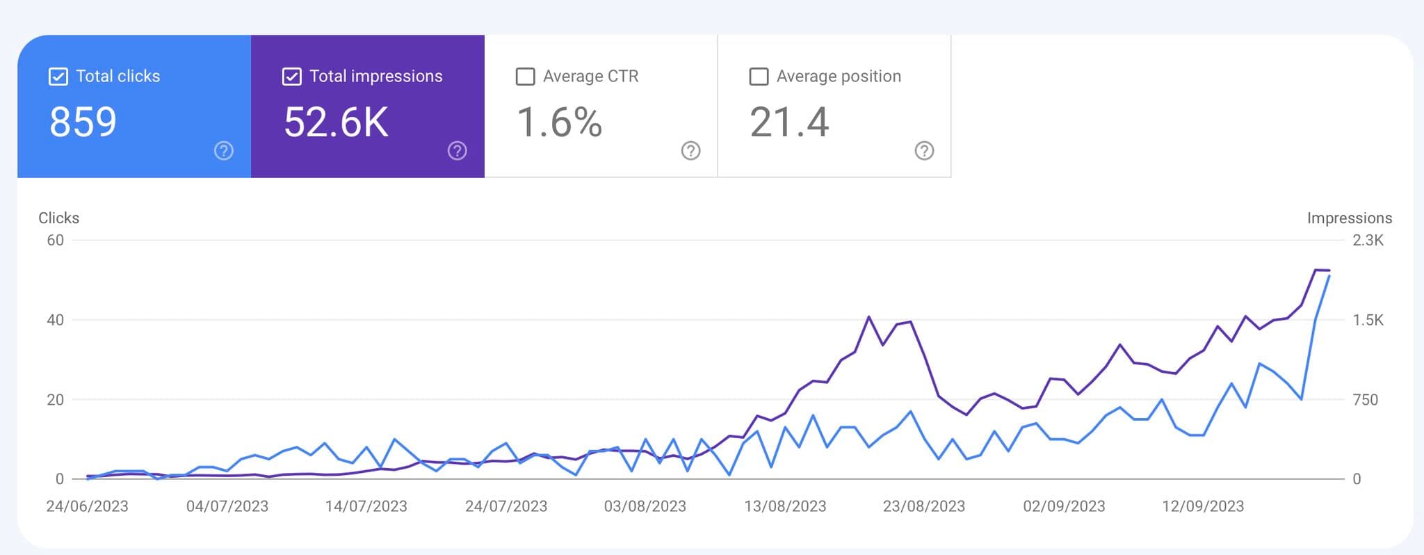Select the Average position metric card
Screen dimensions: 1424x555
point(834,104)
